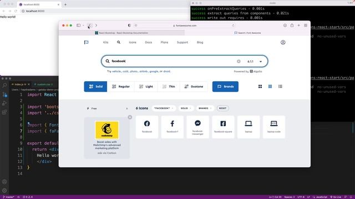355x199 pixels.
Task: Open the facebook icon card
Action: tap(147, 127)
